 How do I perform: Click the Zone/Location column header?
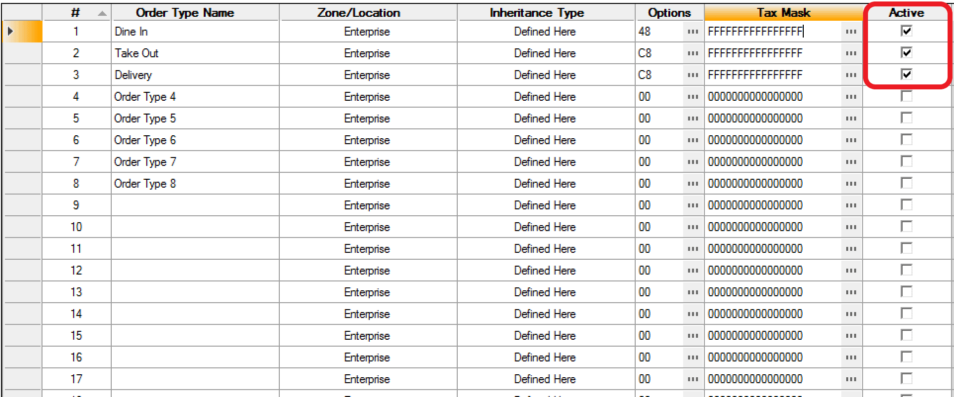tap(359, 13)
